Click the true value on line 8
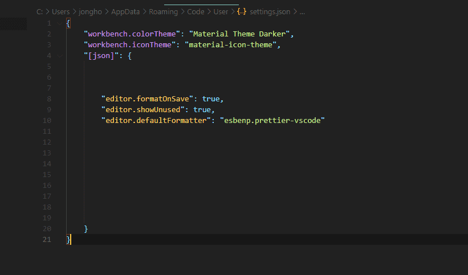This screenshot has height=275, width=468. (211, 98)
